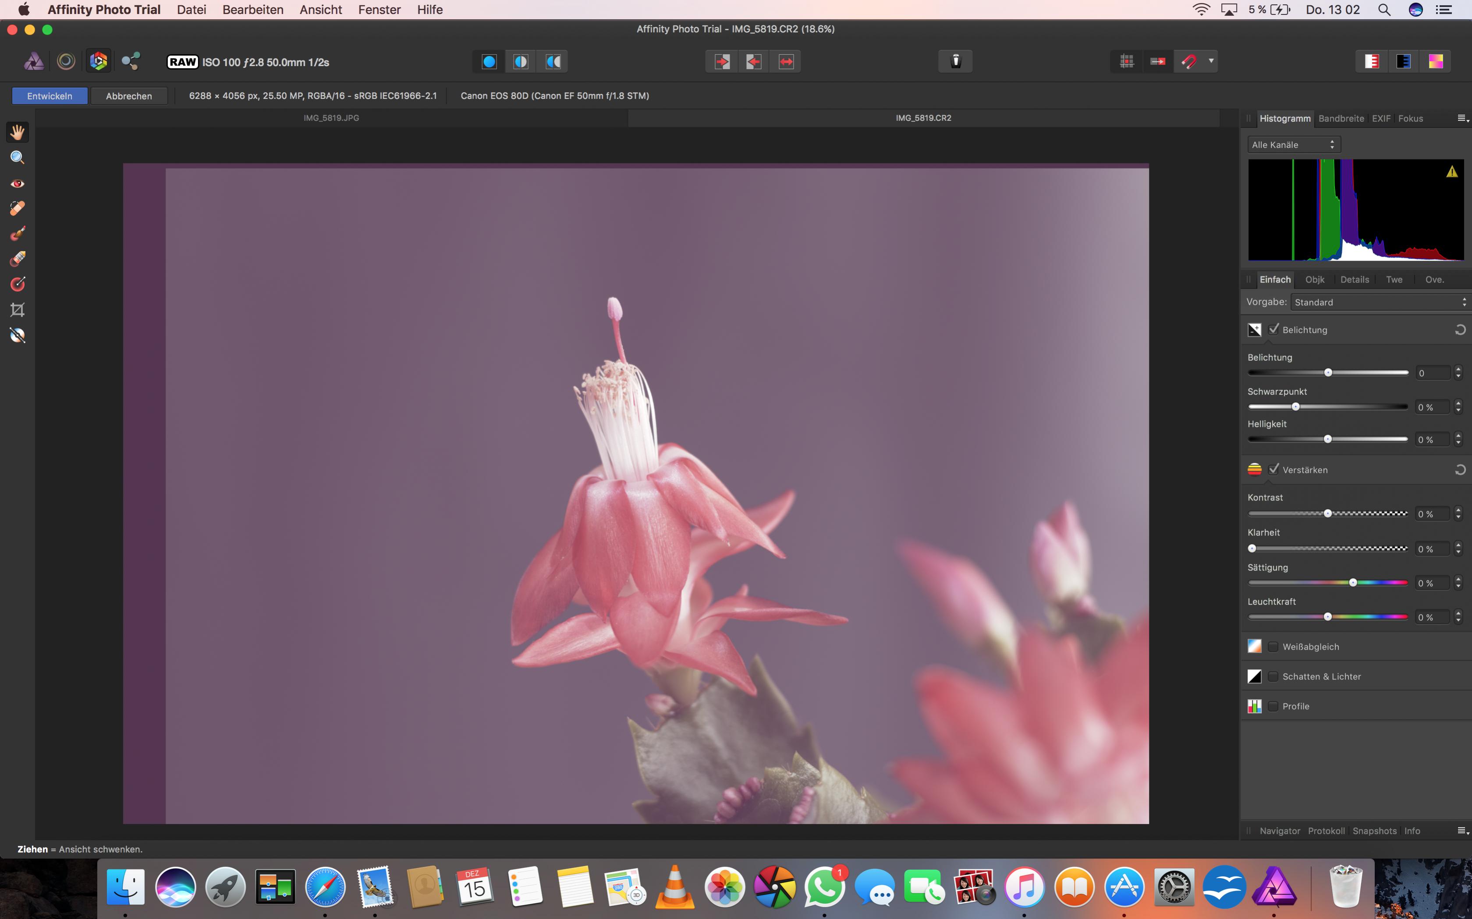This screenshot has height=919, width=1472.
Task: Open the Alle Kanäle channel dropdown
Action: [1293, 144]
